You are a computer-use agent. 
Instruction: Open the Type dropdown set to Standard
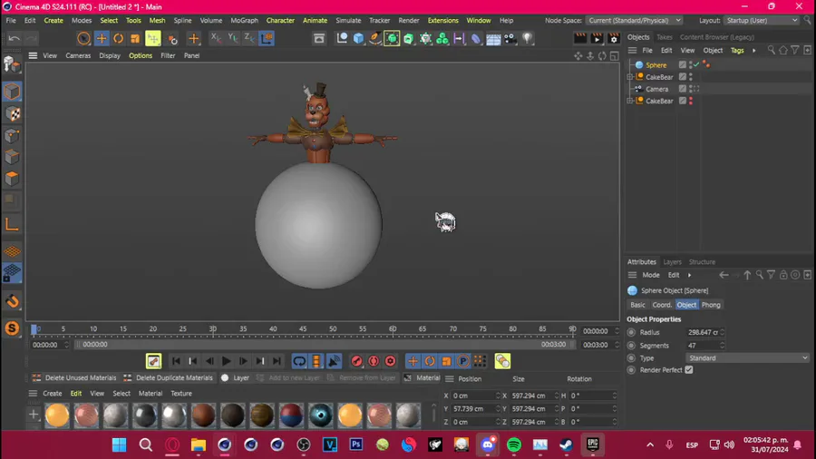pyautogui.click(x=747, y=358)
